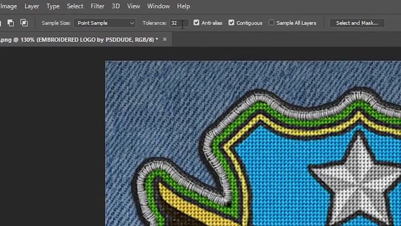This screenshot has height=226, width=401.
Task: Click the Select and Mask button
Action: pyautogui.click(x=357, y=23)
